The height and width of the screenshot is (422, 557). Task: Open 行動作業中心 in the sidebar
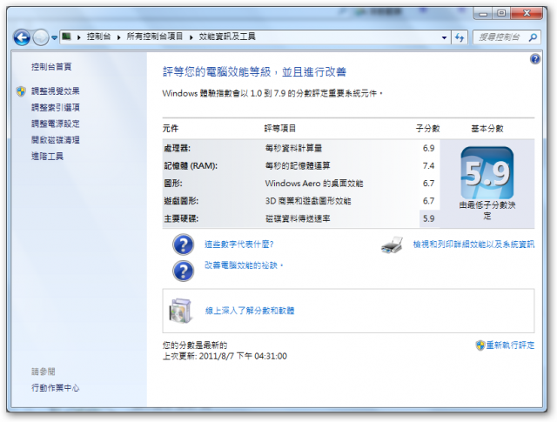pos(56,388)
